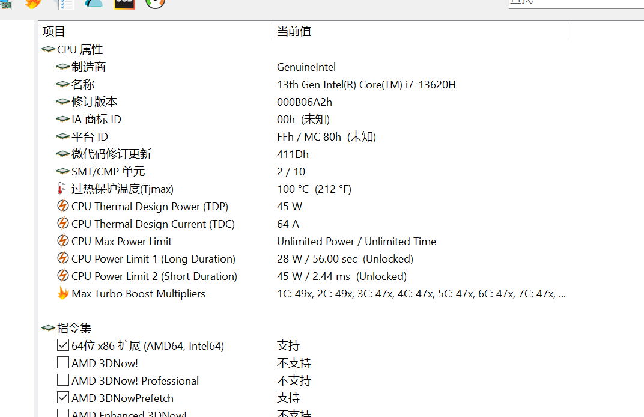
Task: Click the value 100 °C (212 °F)
Action: point(314,189)
